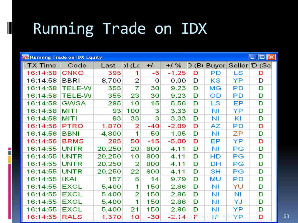This screenshot has height=223, width=298.
Task: Click the Running Trade on IDX Equity title bar
Action: 149,57
